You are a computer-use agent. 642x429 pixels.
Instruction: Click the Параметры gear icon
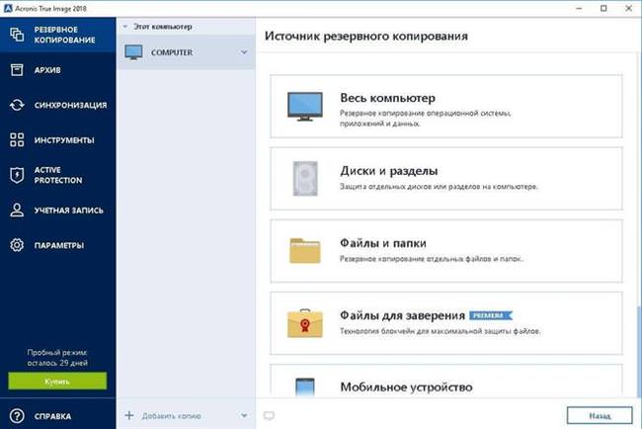click(x=17, y=245)
